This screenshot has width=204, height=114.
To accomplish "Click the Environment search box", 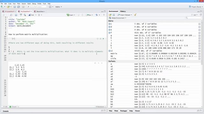I will coord(193,18).
